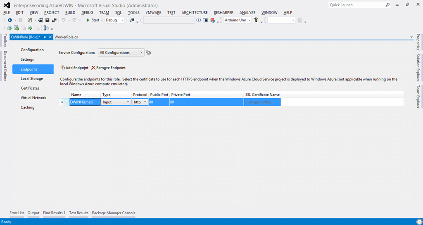Click the yellow question mark icon
Screen dimensions: 423x225
[x=256, y=20]
